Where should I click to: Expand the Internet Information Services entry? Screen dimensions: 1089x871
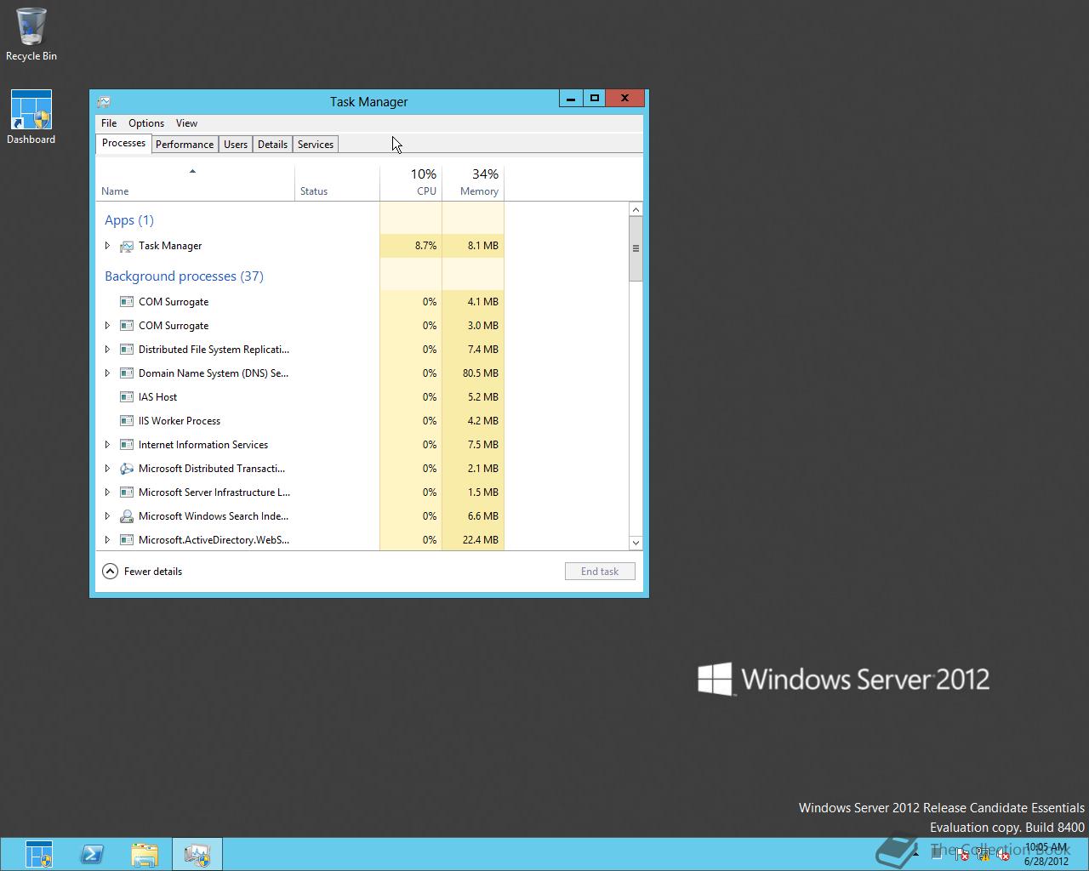[x=107, y=445]
